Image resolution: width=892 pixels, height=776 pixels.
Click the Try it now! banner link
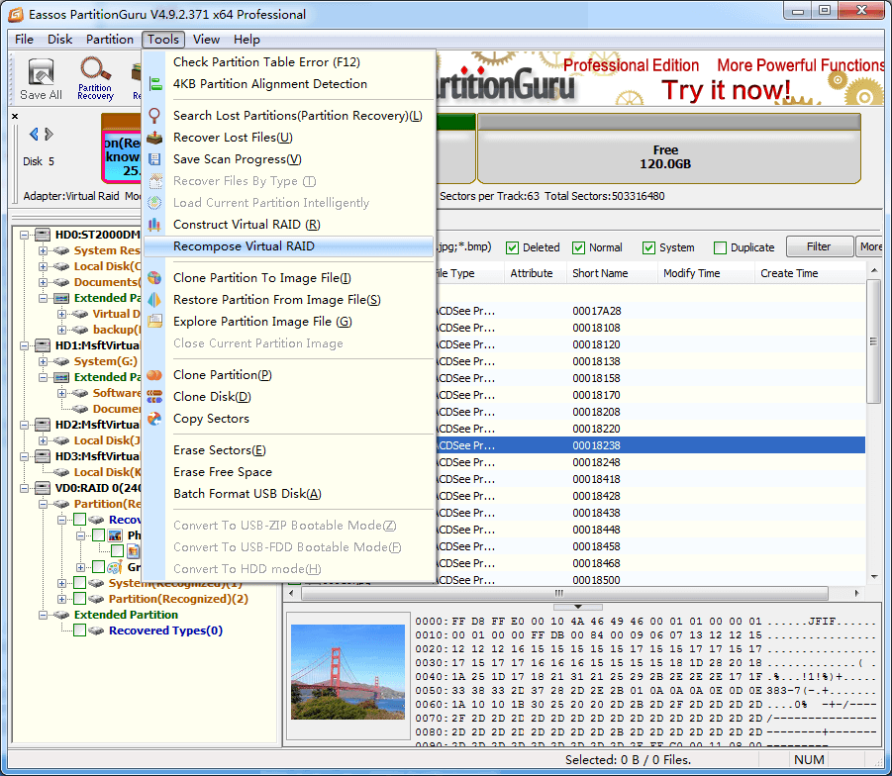(726, 90)
